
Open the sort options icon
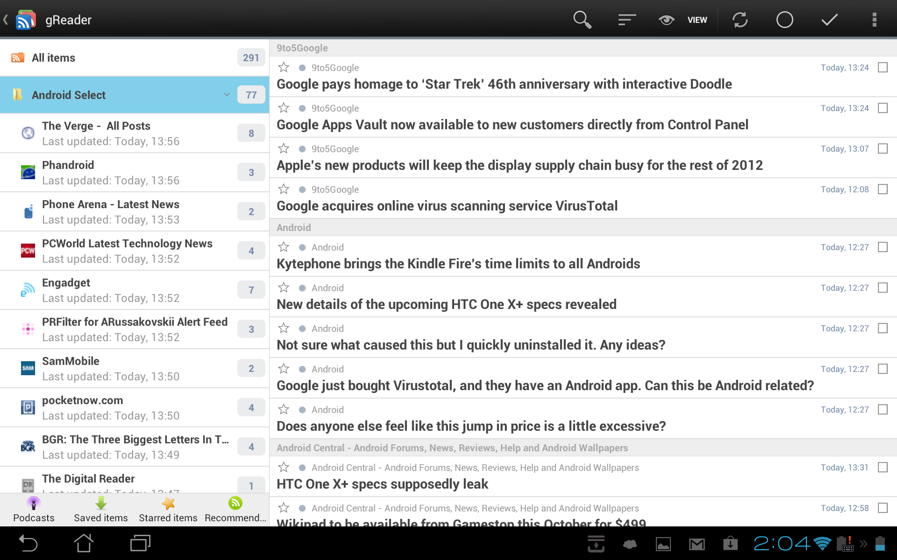coord(626,20)
